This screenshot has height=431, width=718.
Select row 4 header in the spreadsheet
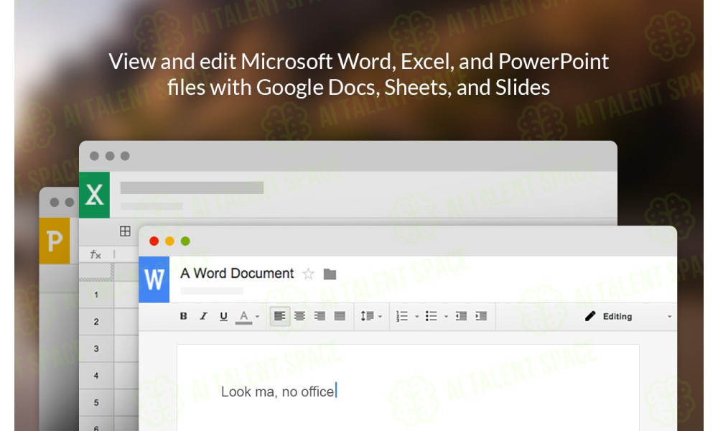(96, 376)
